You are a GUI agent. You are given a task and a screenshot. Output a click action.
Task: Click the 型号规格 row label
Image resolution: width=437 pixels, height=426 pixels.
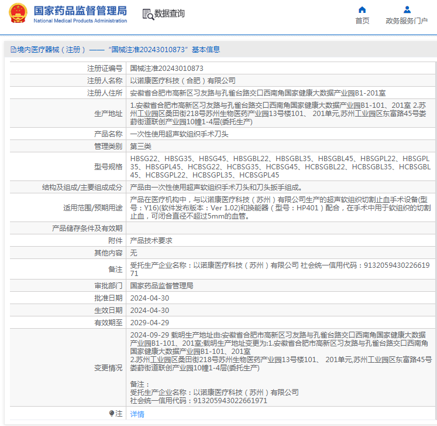pyautogui.click(x=108, y=167)
